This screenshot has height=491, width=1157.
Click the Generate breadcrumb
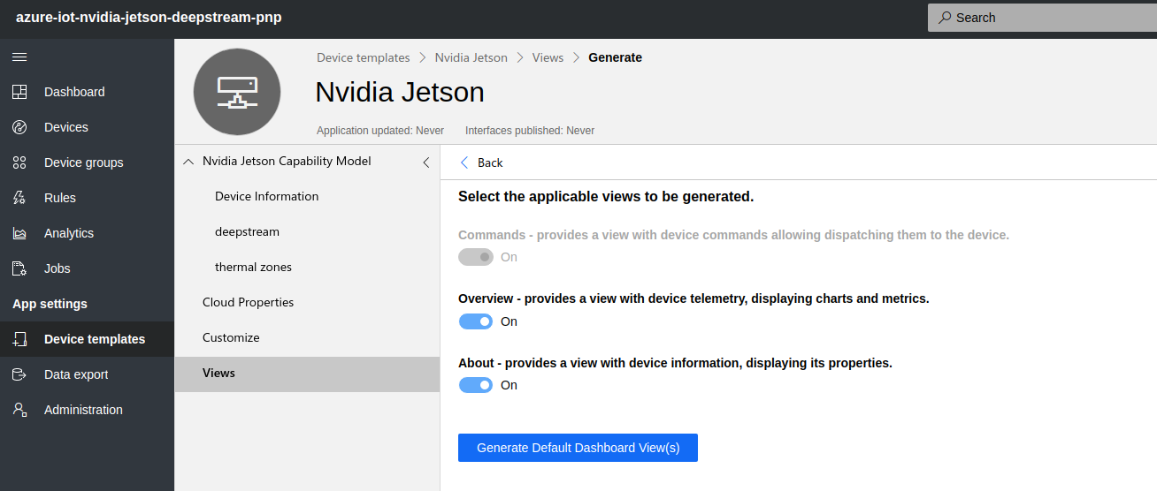[615, 57]
